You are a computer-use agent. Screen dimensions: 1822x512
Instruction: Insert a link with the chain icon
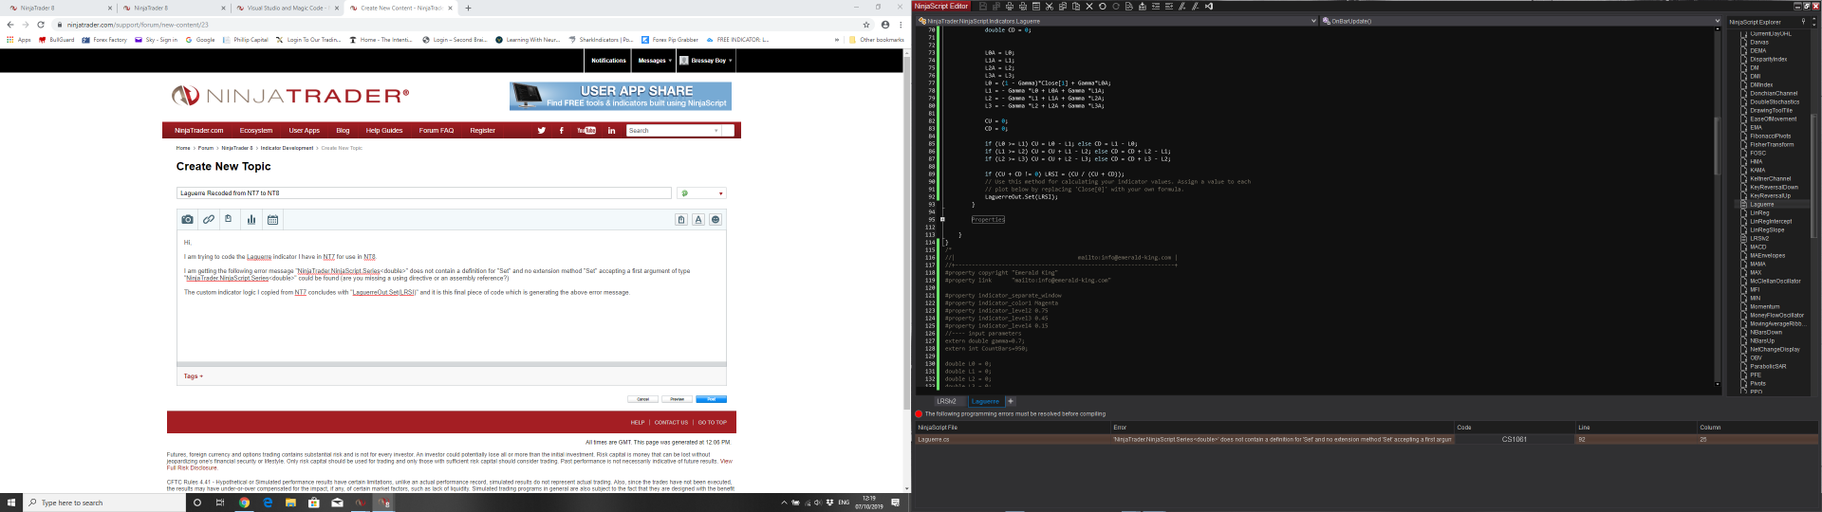[x=208, y=219]
